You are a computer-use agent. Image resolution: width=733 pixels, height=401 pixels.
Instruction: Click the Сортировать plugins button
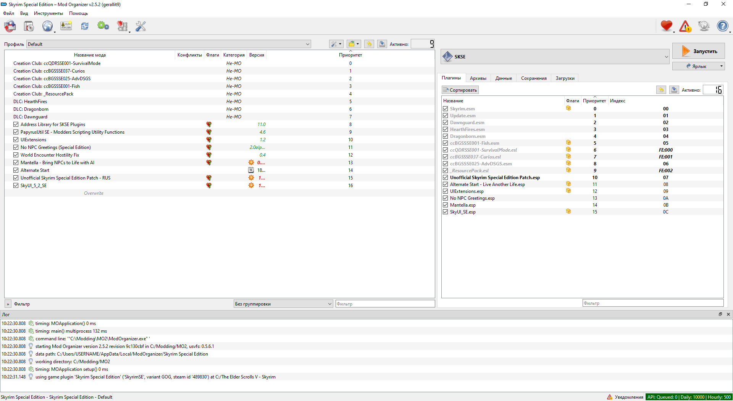tap(460, 90)
